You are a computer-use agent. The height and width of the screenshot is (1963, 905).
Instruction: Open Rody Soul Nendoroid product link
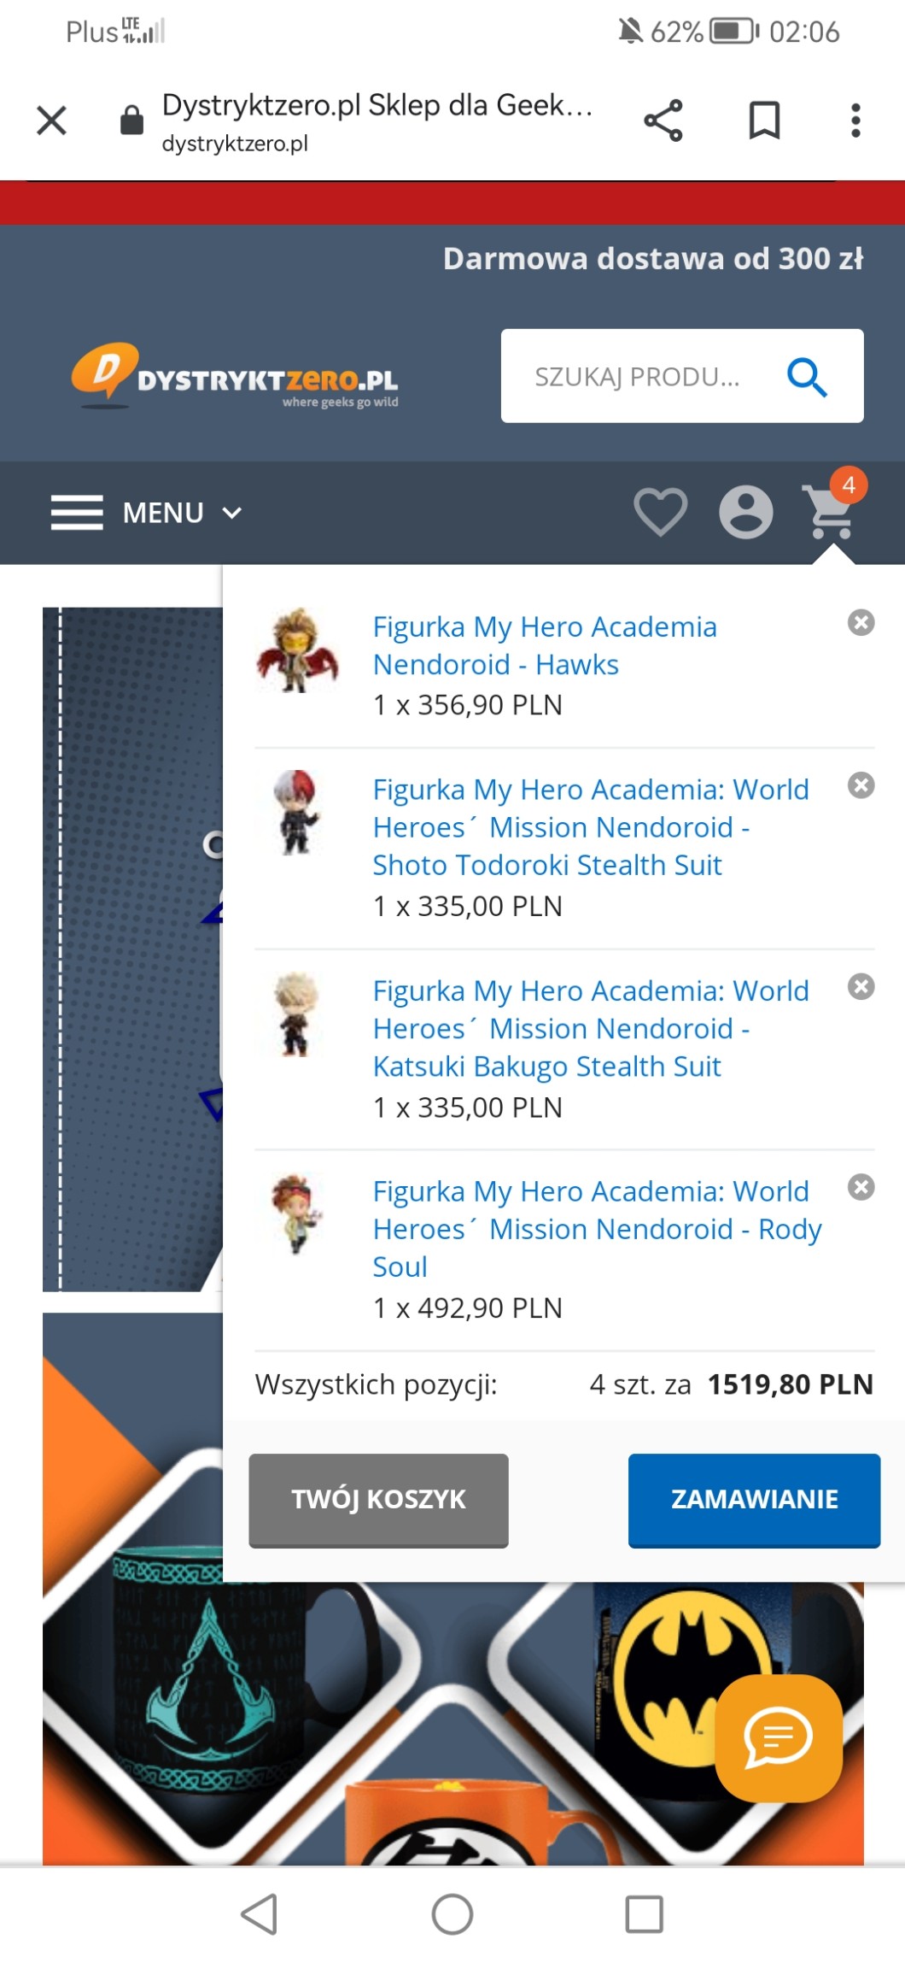pyautogui.click(x=597, y=1229)
